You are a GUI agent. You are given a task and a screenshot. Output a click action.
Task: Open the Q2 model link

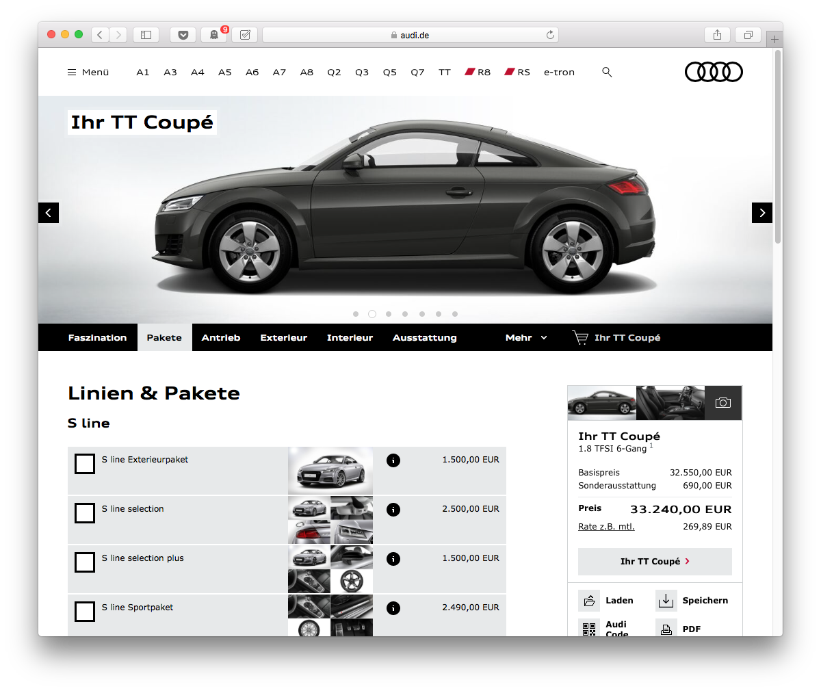(x=334, y=72)
